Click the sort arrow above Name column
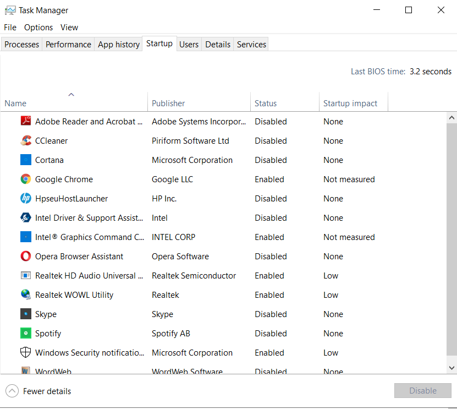This screenshot has height=409, width=457. [71, 95]
